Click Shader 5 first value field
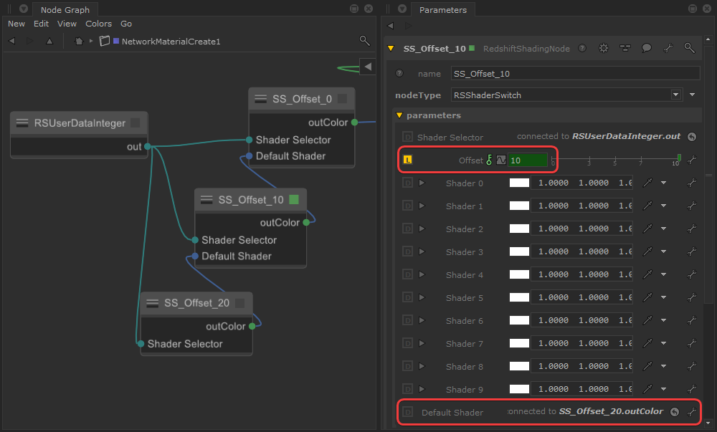This screenshot has width=717, height=432. [x=552, y=297]
